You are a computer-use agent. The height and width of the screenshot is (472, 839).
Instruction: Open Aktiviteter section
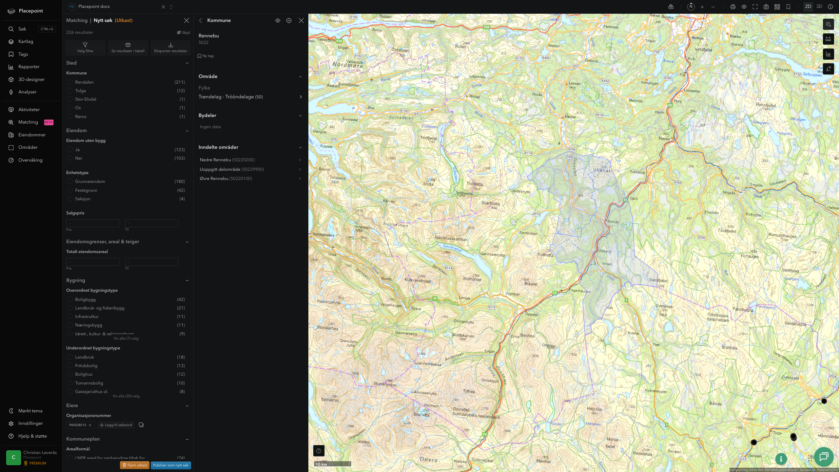(x=29, y=109)
